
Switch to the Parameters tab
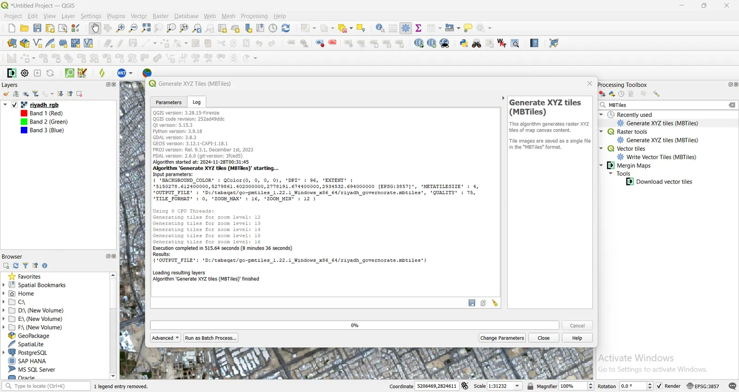(x=169, y=102)
